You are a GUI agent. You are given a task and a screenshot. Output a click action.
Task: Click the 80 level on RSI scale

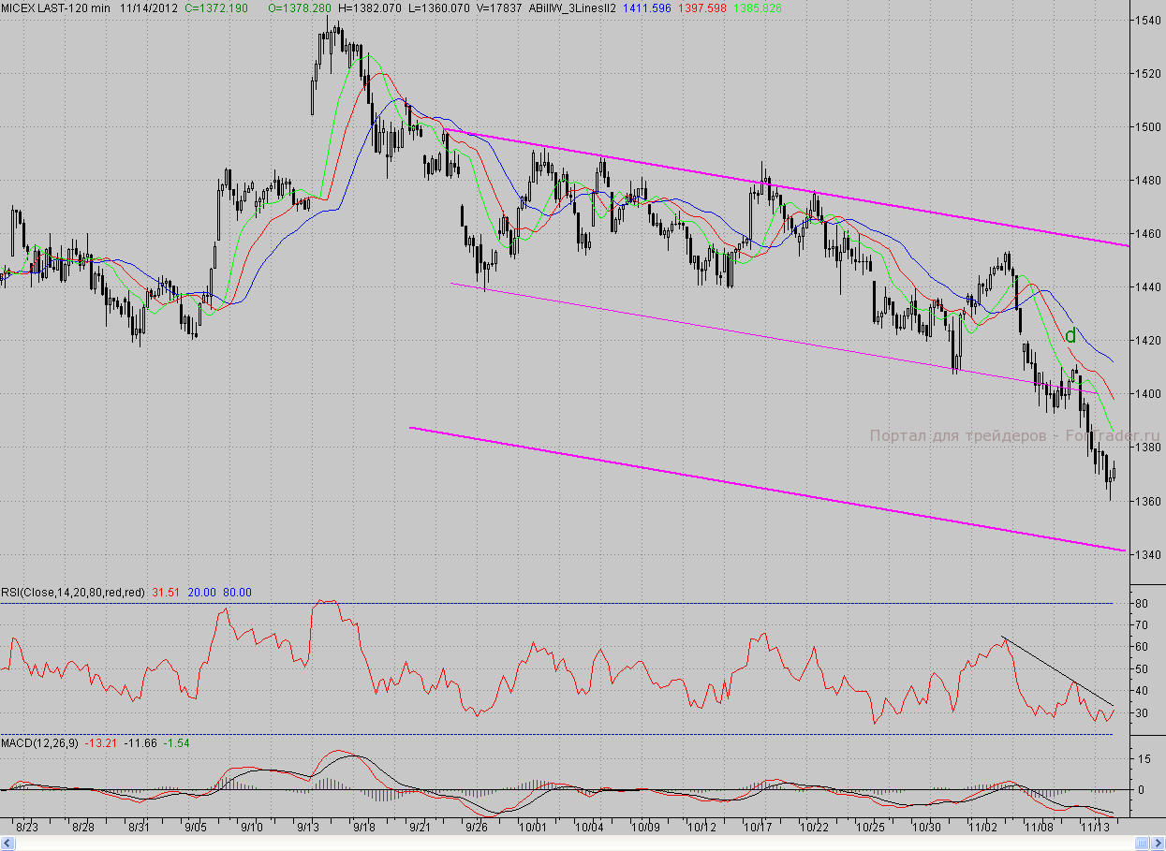point(1139,604)
